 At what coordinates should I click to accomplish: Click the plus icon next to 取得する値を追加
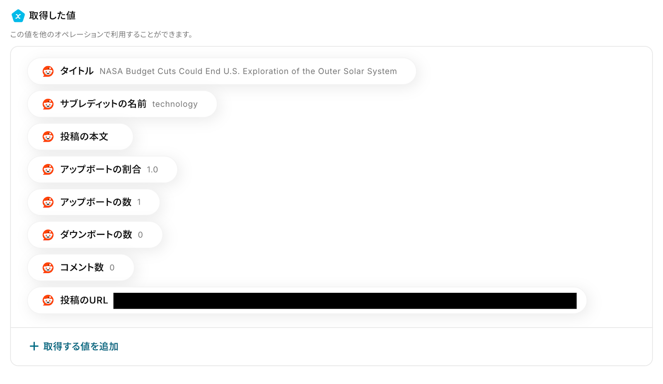click(34, 346)
